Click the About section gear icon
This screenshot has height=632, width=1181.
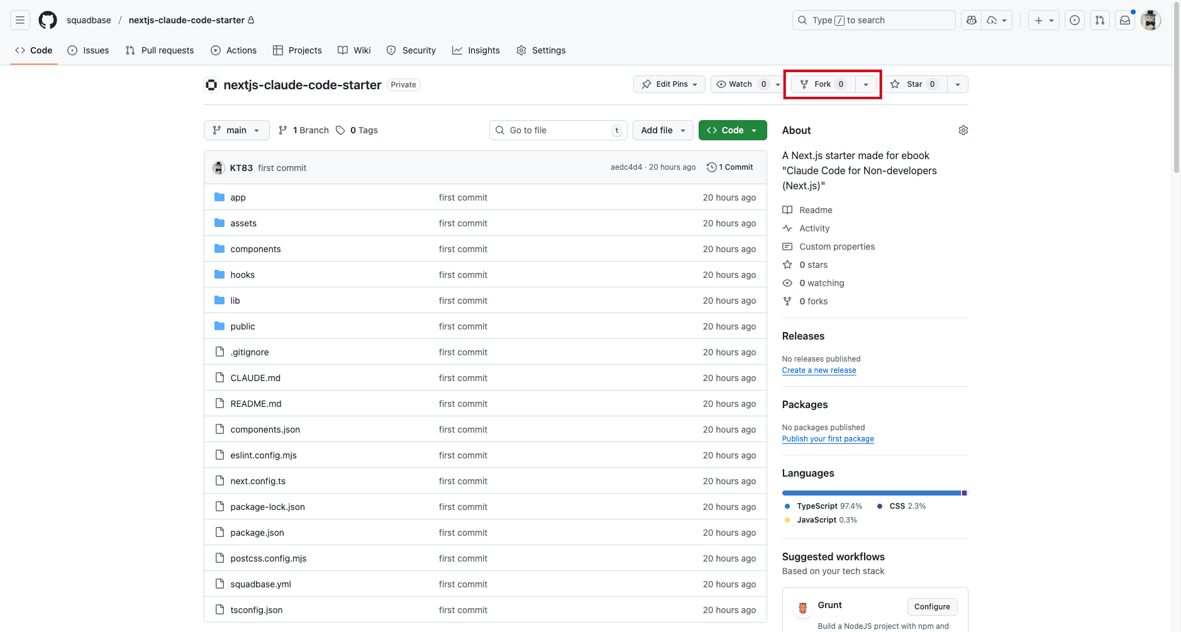(x=963, y=130)
